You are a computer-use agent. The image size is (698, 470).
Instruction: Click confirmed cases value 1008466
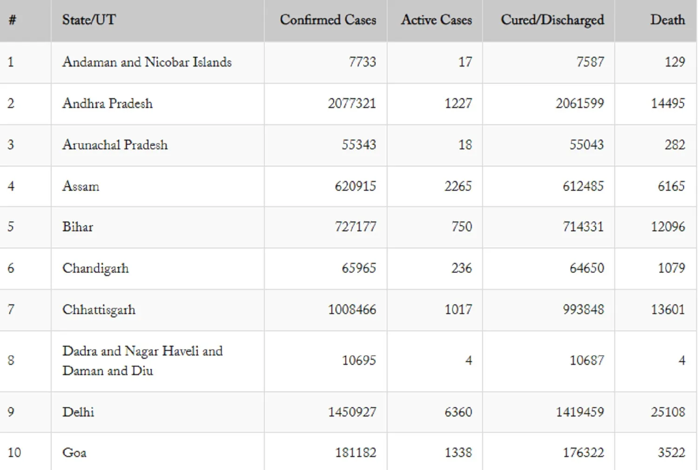(352, 310)
